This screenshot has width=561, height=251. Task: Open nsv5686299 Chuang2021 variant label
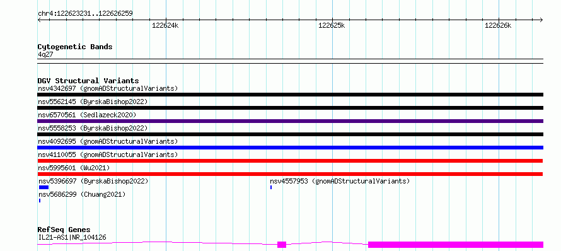point(81,194)
